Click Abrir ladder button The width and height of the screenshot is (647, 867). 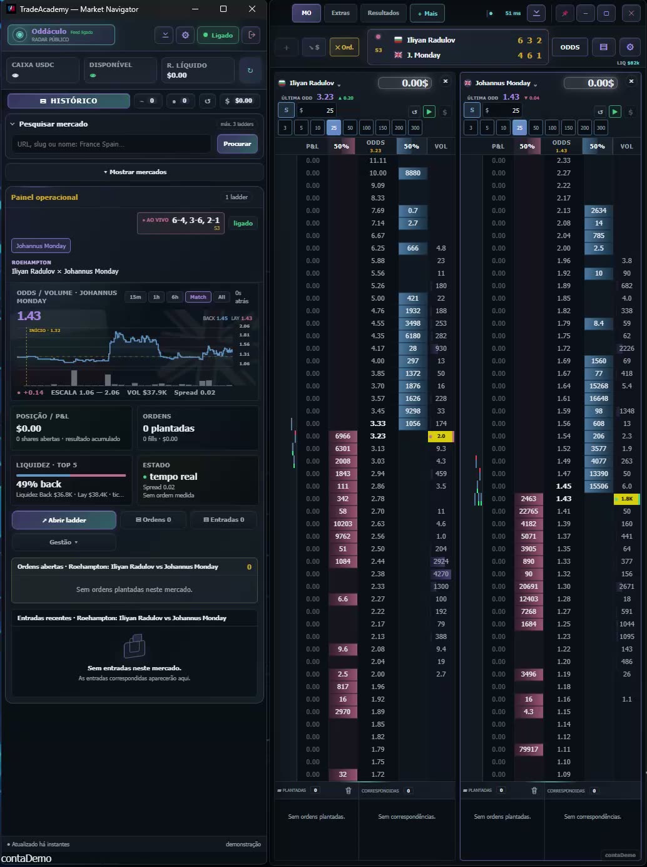coord(64,520)
